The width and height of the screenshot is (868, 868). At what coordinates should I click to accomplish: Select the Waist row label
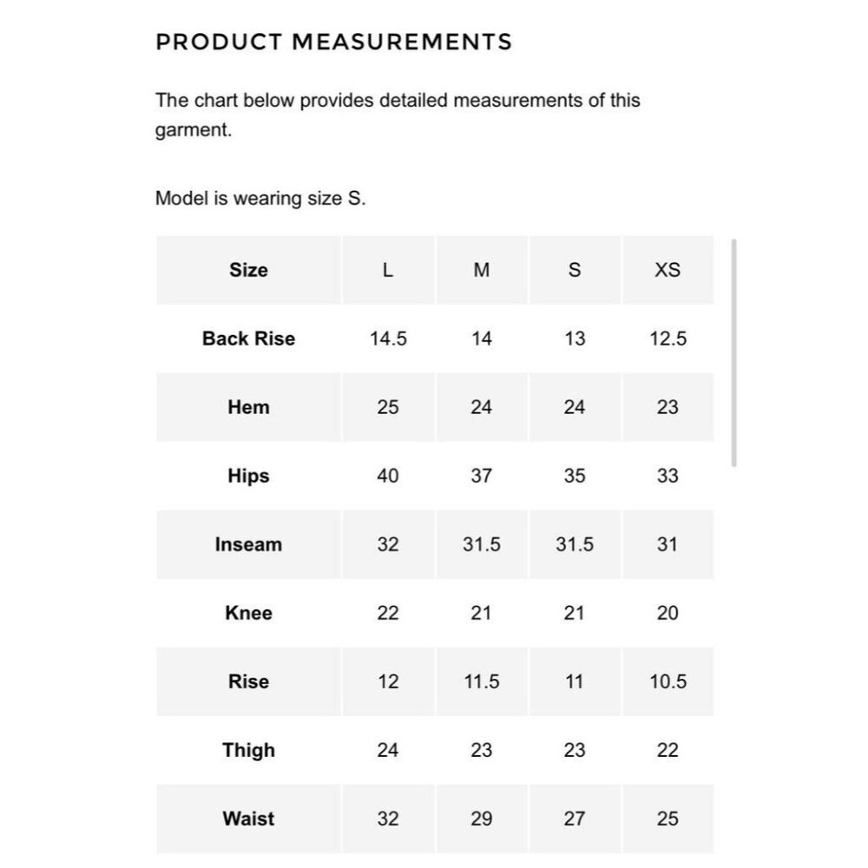click(248, 819)
